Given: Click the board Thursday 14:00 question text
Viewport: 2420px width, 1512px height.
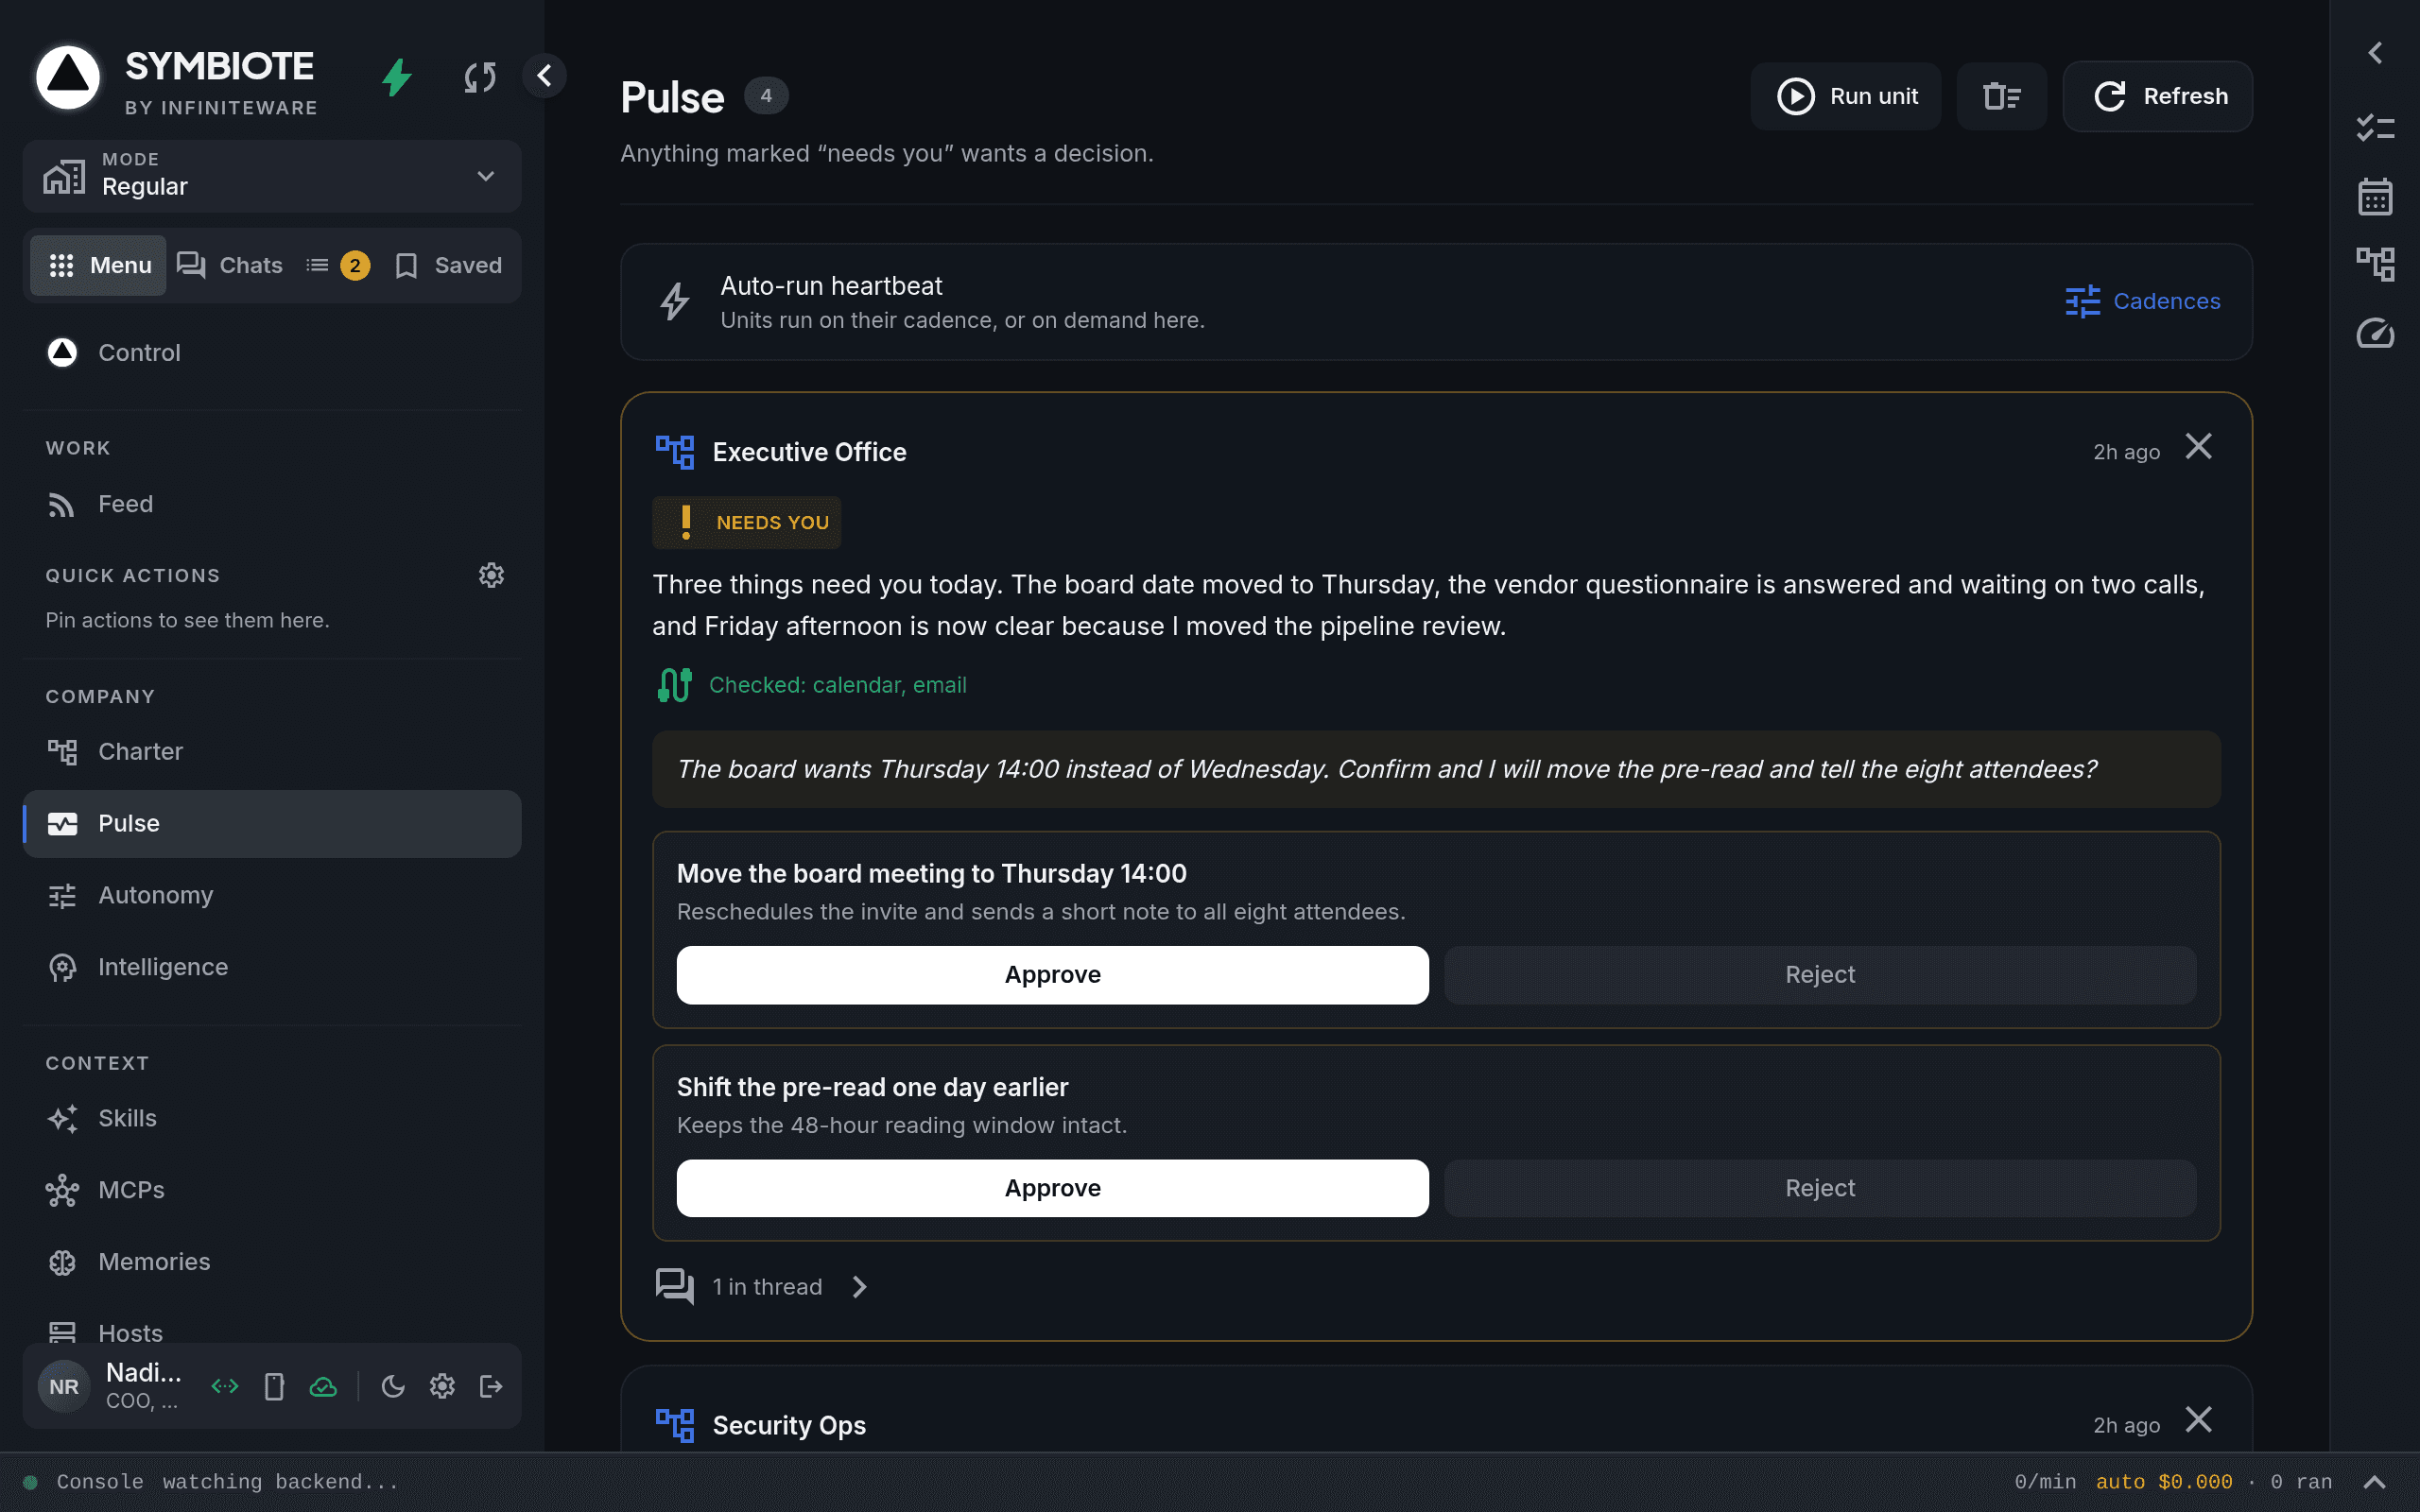Looking at the screenshot, I should 1387,769.
